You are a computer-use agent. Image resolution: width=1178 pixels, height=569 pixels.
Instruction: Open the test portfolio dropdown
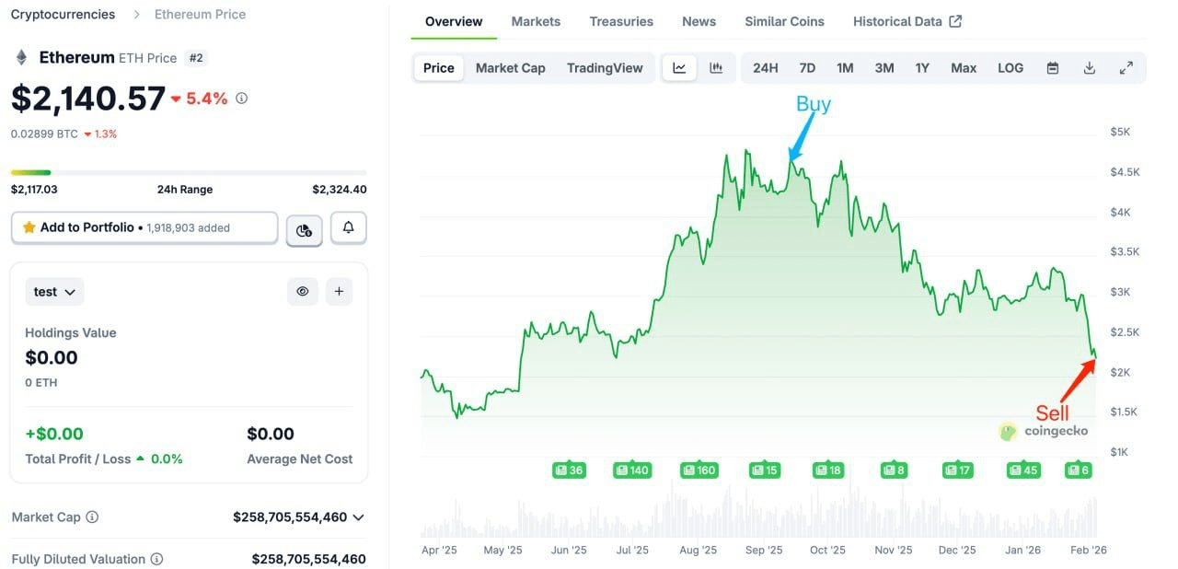click(x=54, y=292)
